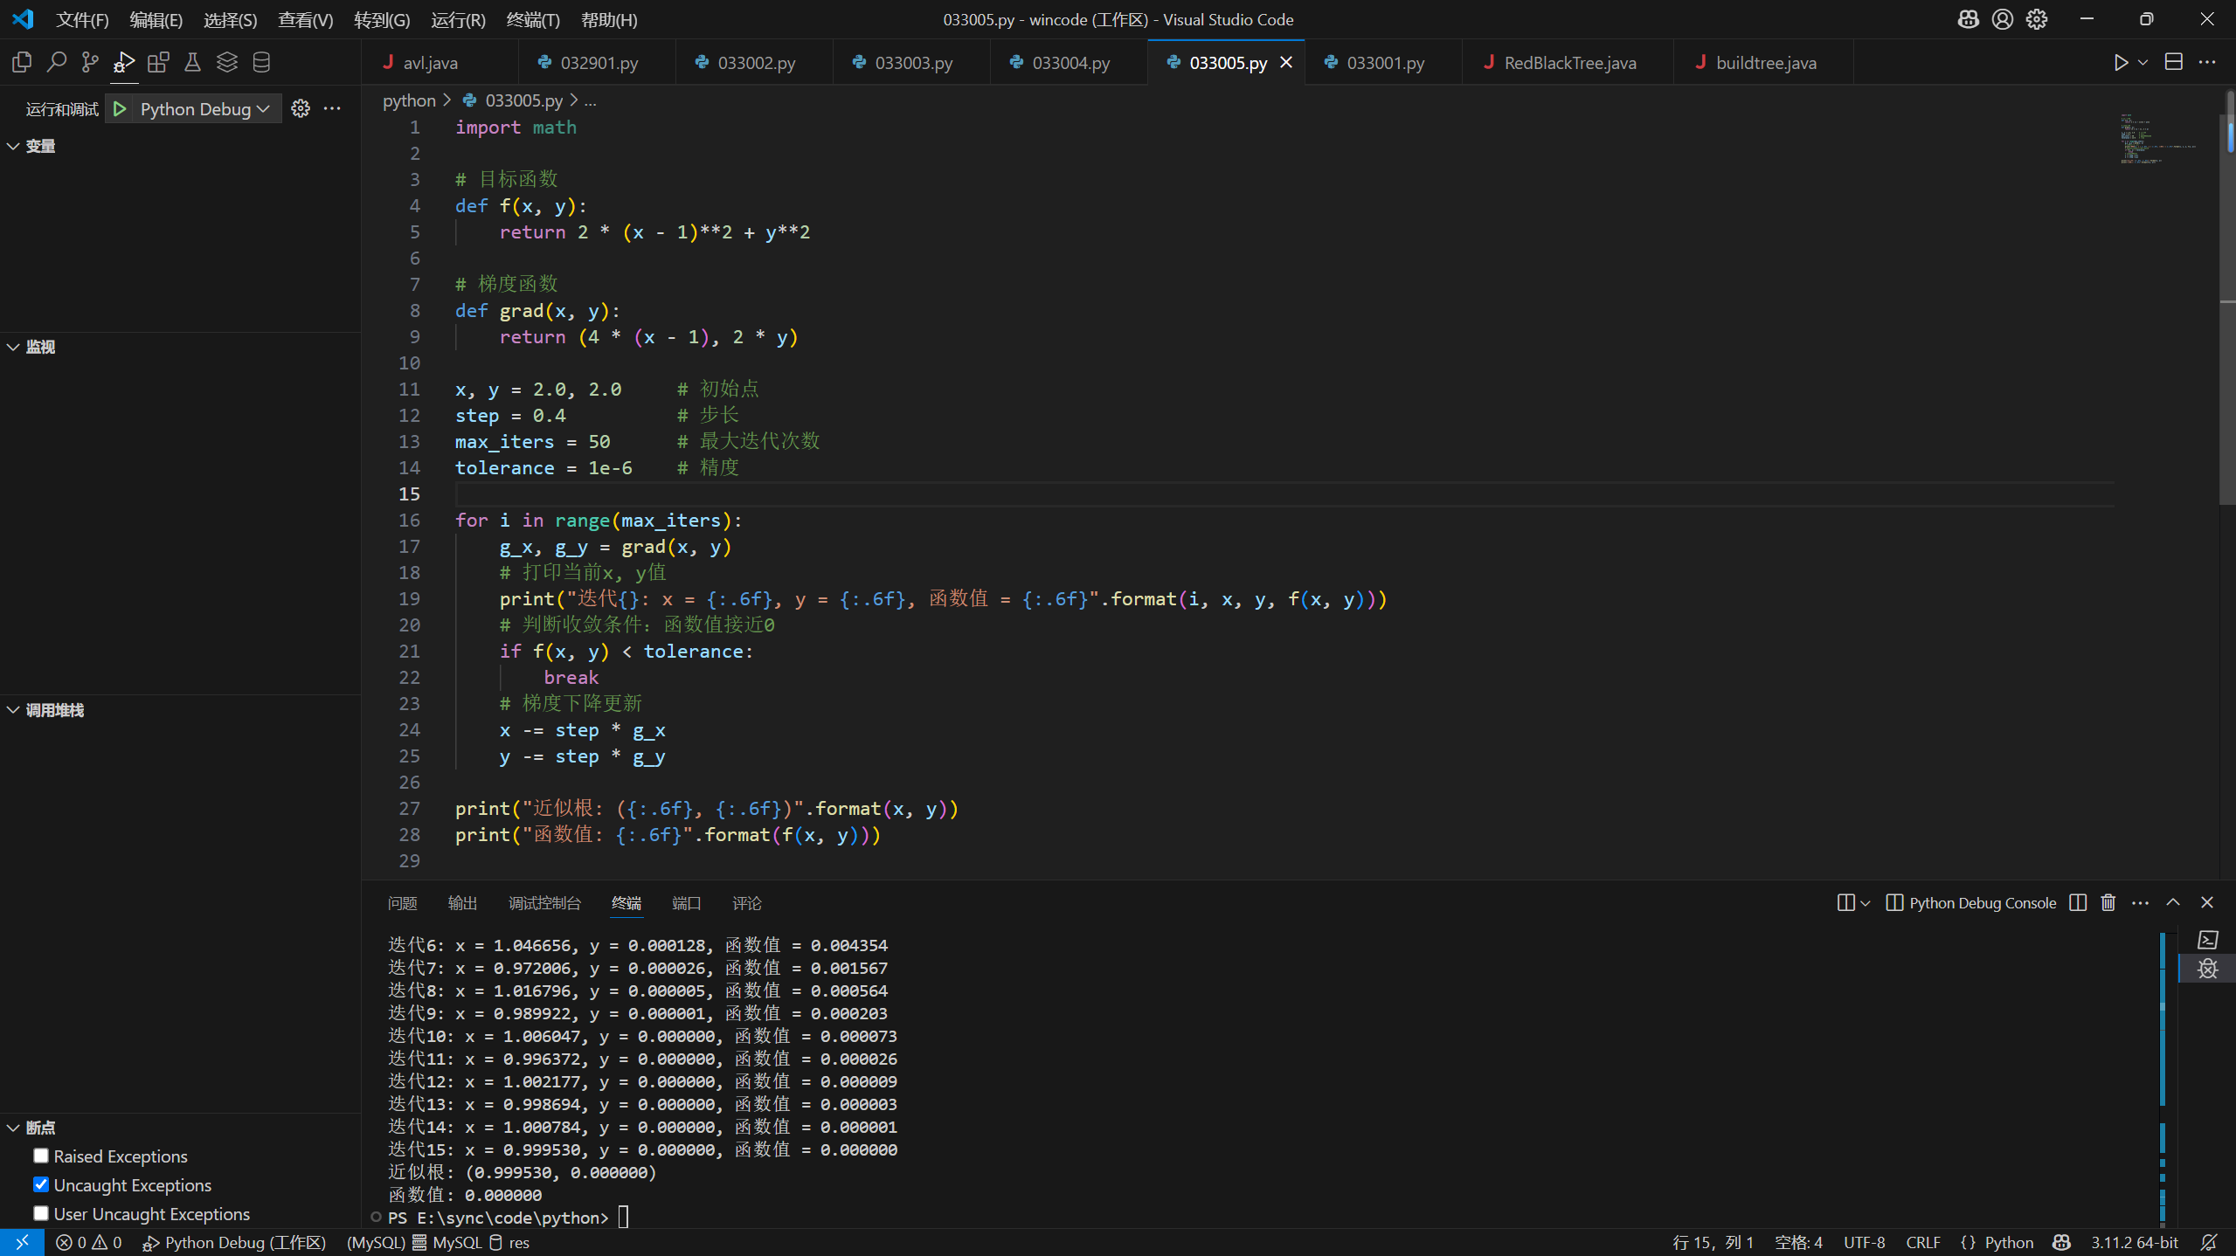Screen dimensions: 2236x1256
Task: Uncheck Uncaught Exceptions breakpoint
Action: tap(41, 1184)
